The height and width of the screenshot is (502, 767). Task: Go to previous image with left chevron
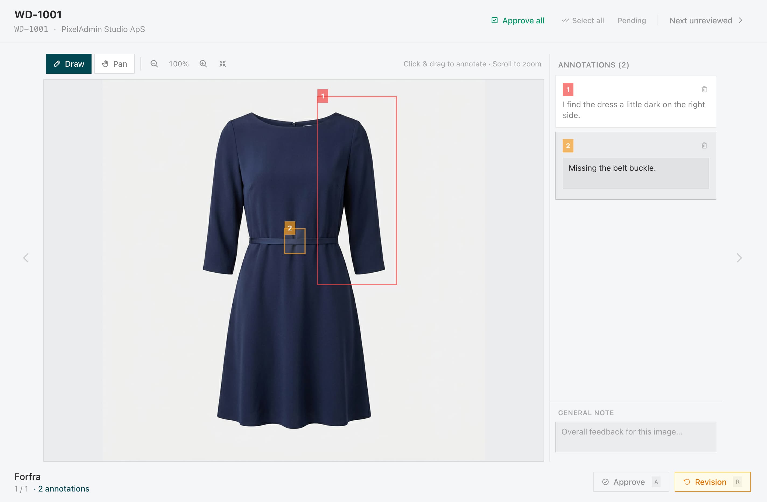[26, 257]
